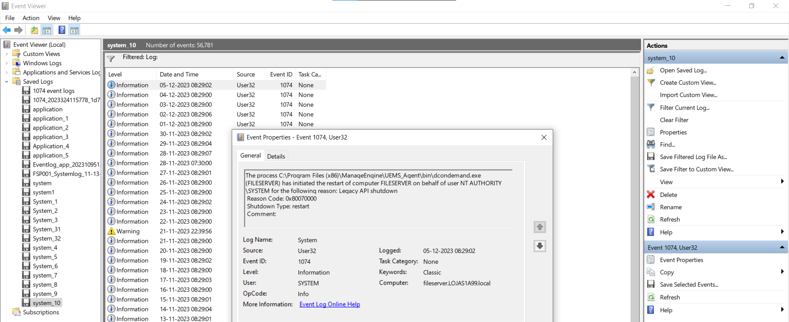Click the filter funnel icon beside Filtered Log

(111, 59)
